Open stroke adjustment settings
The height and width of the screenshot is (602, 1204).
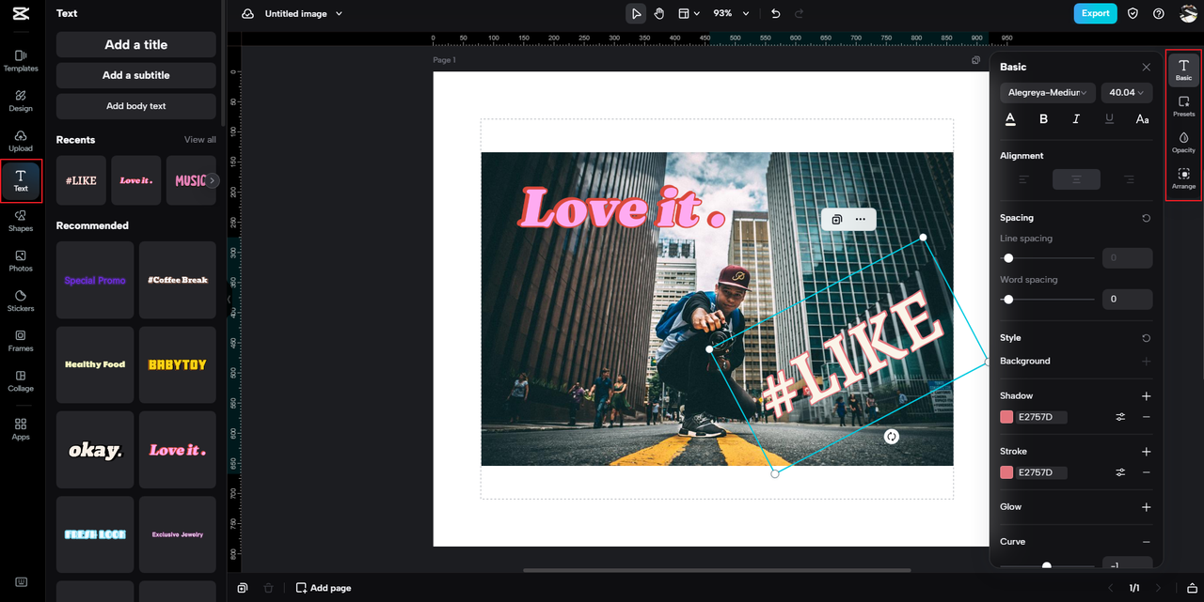(x=1120, y=472)
